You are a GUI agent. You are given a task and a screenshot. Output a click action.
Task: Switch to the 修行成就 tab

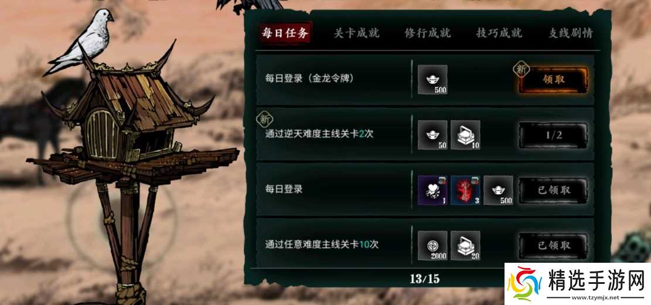coord(428,33)
